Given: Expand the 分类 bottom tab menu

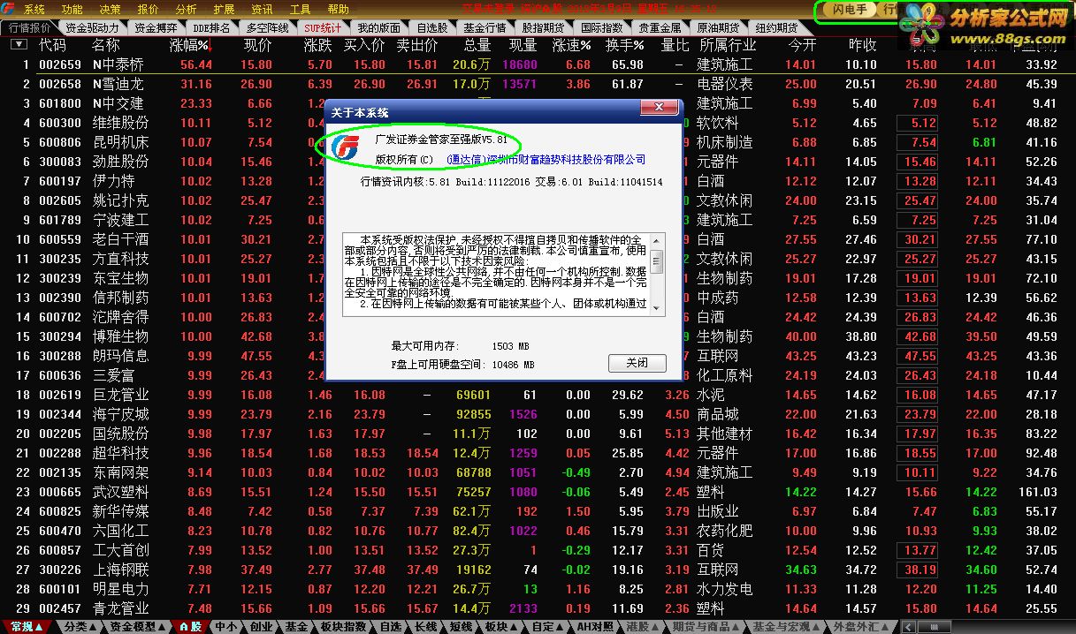Looking at the screenshot, I should (x=81, y=626).
